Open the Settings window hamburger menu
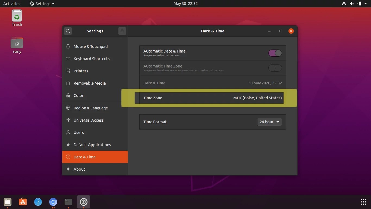This screenshot has width=371, height=209. click(122, 31)
